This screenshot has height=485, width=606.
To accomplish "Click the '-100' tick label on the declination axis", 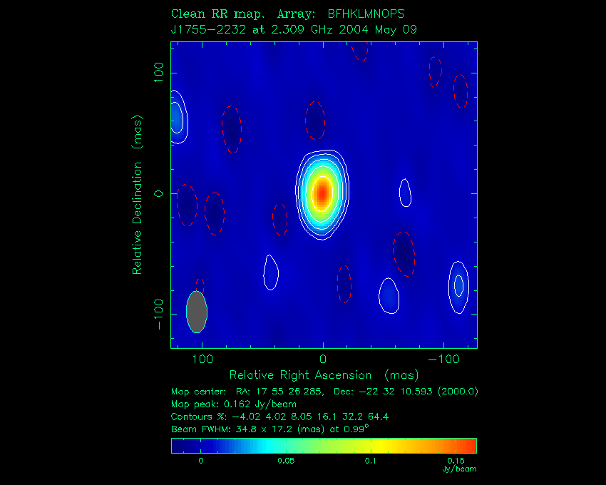I will 158,315.
